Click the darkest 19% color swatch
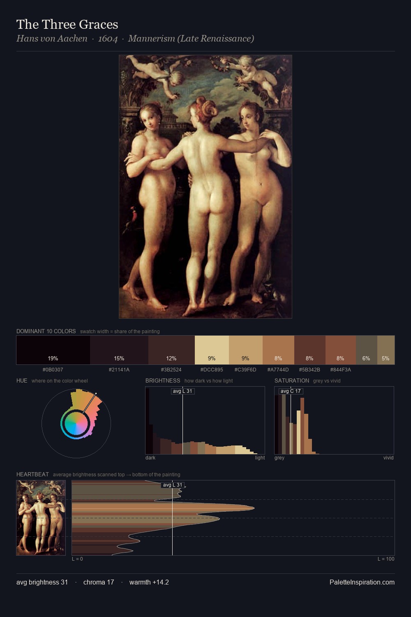 point(53,350)
